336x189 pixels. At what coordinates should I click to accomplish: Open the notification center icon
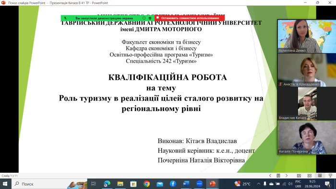pos(327,184)
